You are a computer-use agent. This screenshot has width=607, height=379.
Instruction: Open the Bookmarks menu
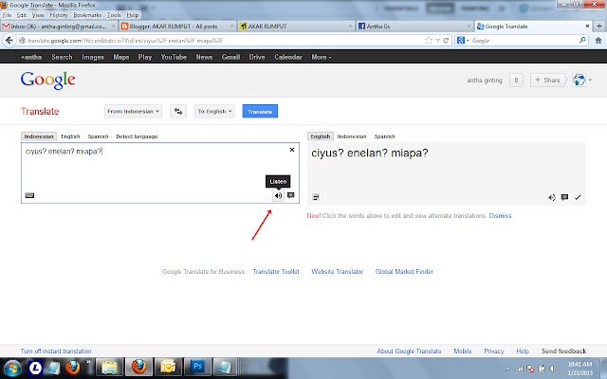[87, 15]
